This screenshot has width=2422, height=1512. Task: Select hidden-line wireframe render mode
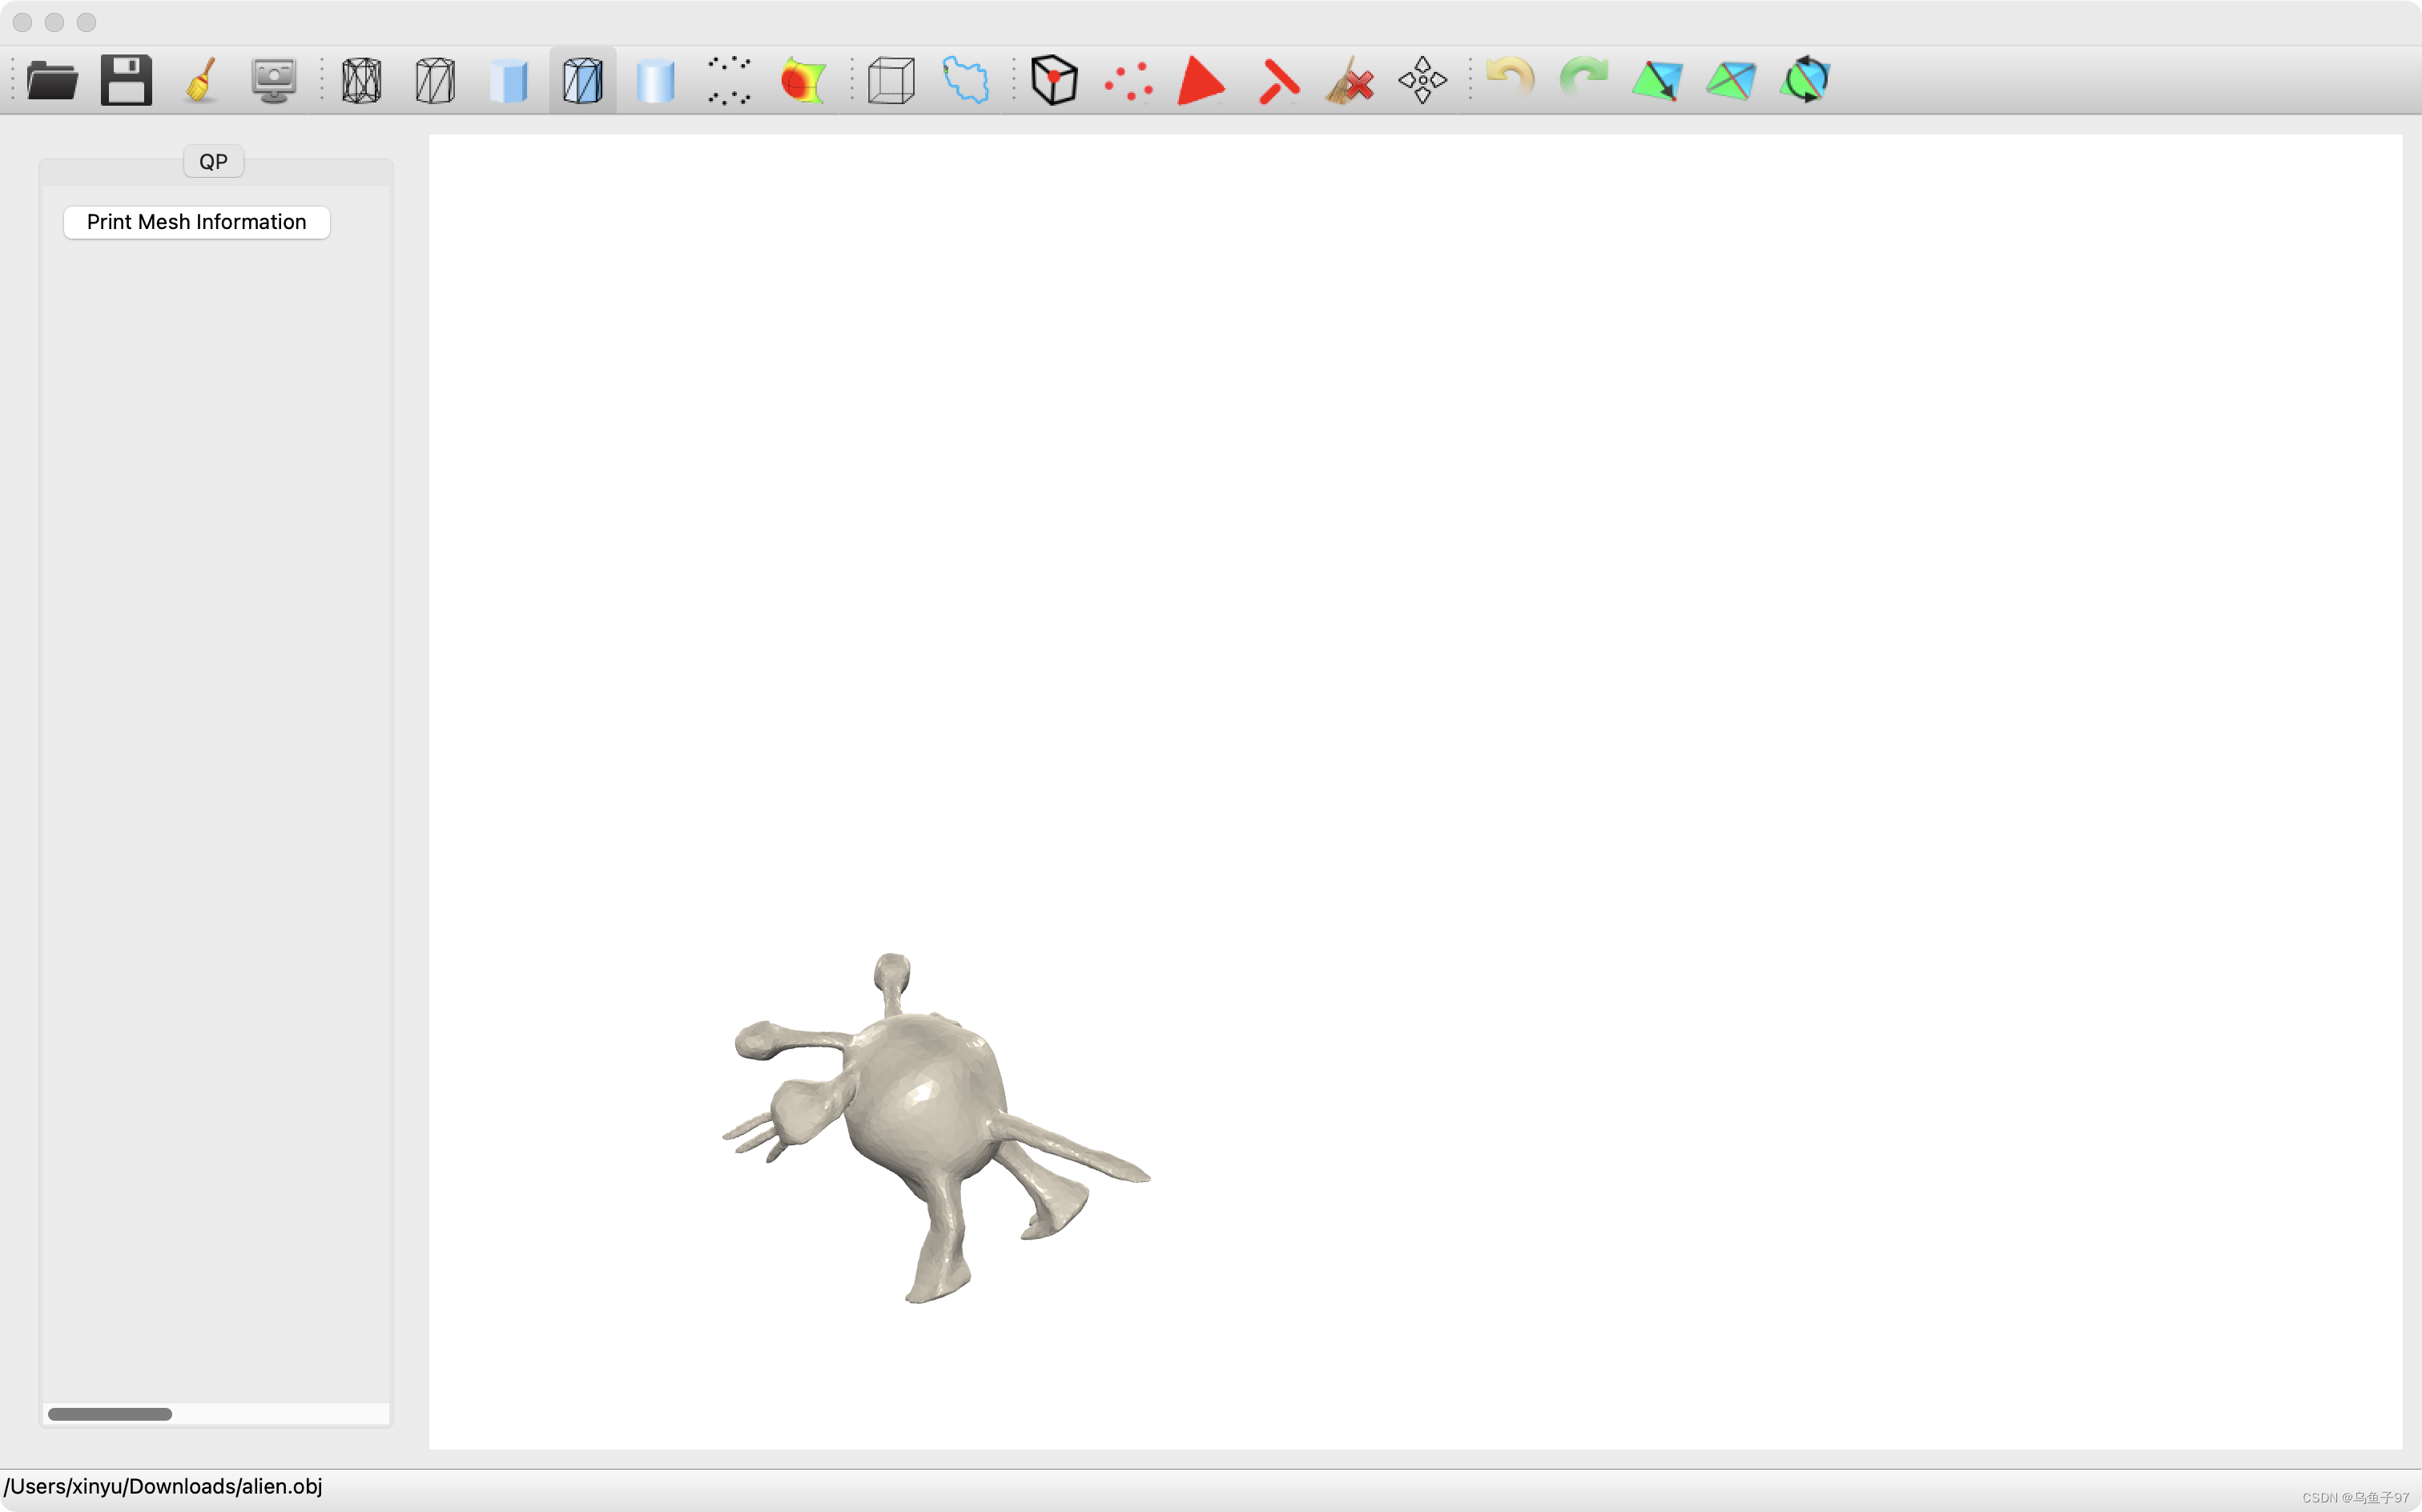(435, 80)
